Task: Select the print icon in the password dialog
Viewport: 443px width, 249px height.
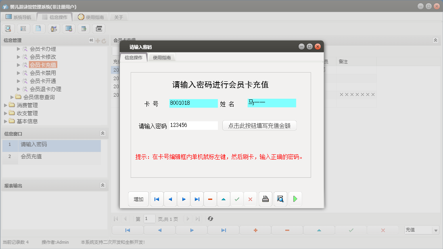Action: point(265,199)
